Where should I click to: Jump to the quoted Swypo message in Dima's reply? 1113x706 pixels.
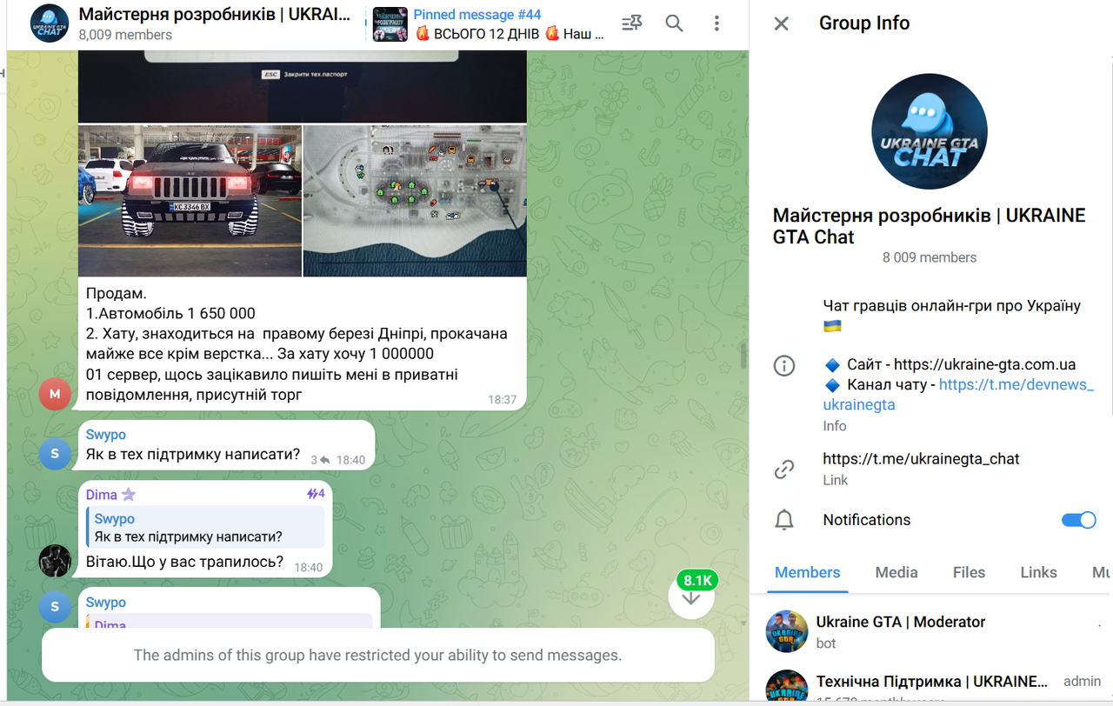(205, 528)
